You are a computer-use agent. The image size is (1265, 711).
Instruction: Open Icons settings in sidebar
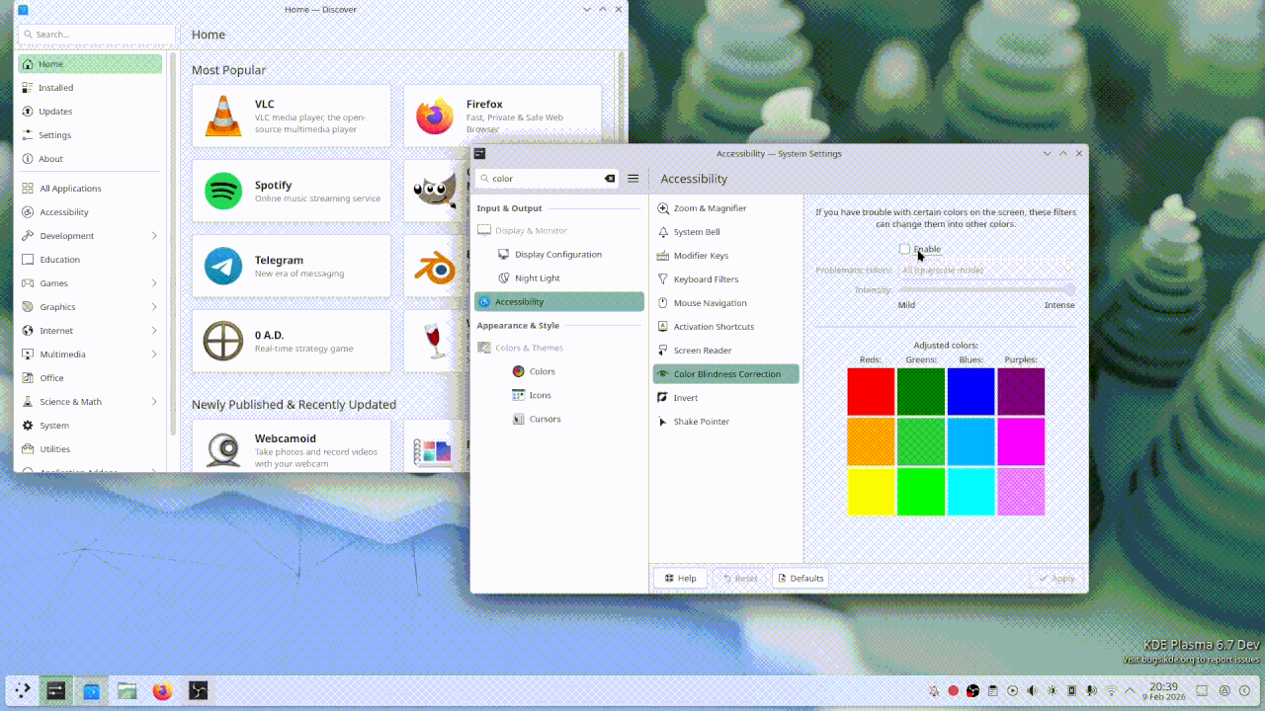(x=559, y=395)
